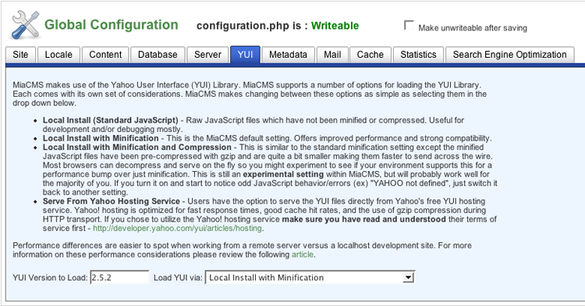Click the Global Configuration wrench and screwdriver icon
The height and width of the screenshot is (306, 585).
[25, 25]
